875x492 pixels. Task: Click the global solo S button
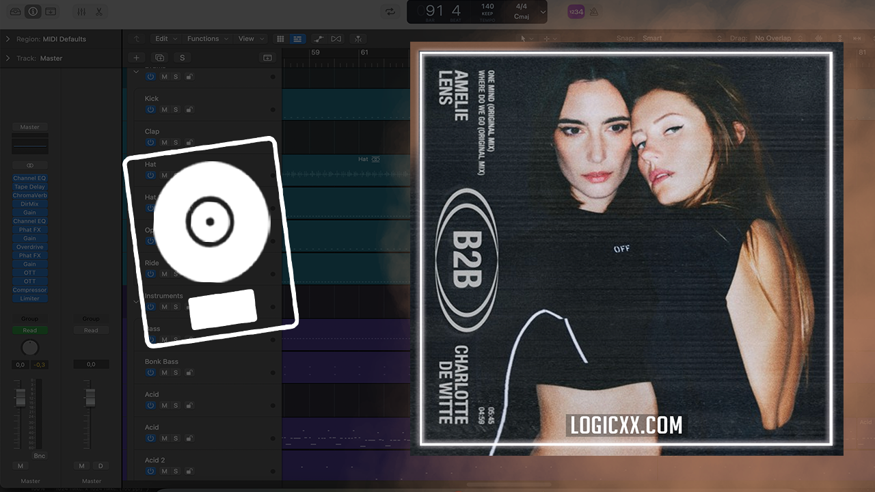[x=182, y=58]
